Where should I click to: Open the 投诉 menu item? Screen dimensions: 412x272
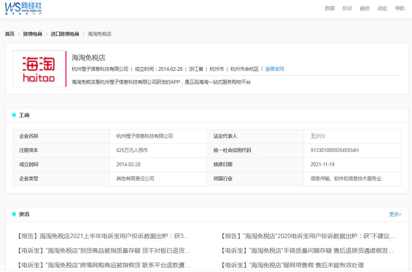click(x=347, y=8)
